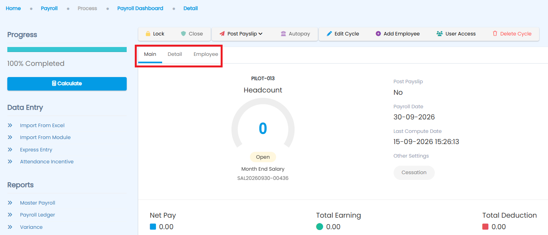Click the calculator icon in the Calculate button
The height and width of the screenshot is (235, 548).
(x=54, y=84)
